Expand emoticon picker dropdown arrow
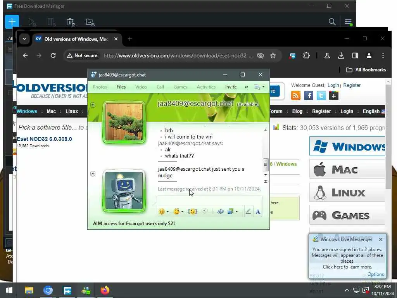Image resolution: width=397 pixels, height=298 pixels. point(167,211)
